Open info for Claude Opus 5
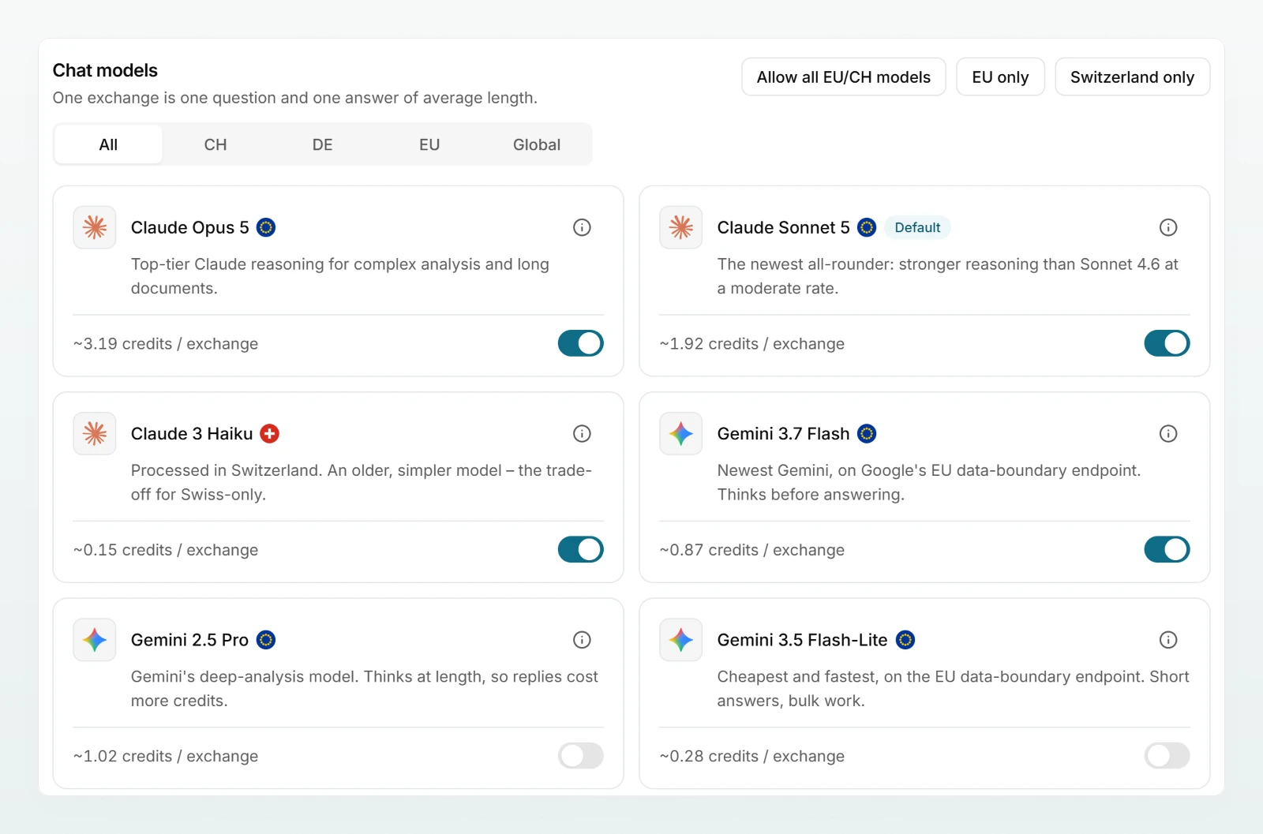Image resolution: width=1263 pixels, height=834 pixels. click(x=582, y=227)
